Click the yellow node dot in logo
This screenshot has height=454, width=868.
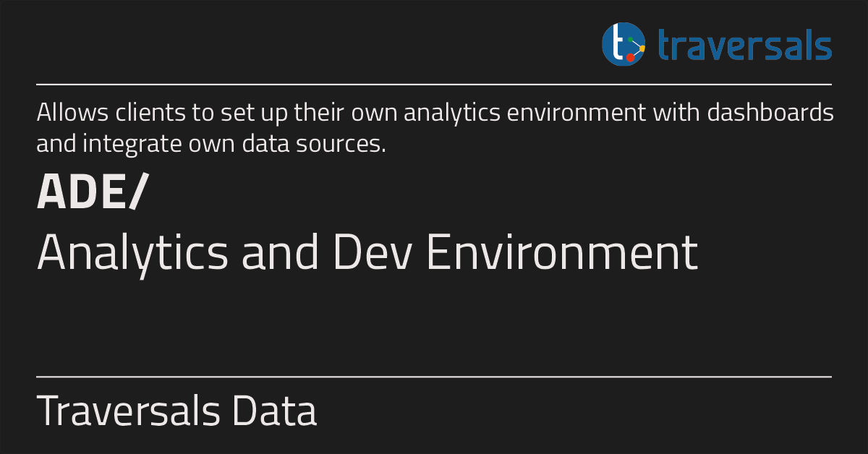[x=642, y=48]
